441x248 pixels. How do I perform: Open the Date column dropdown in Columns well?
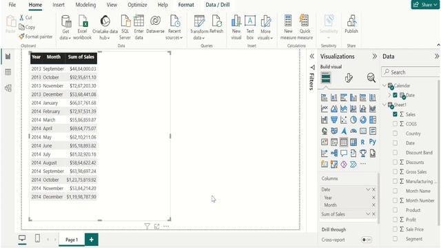click(367, 189)
